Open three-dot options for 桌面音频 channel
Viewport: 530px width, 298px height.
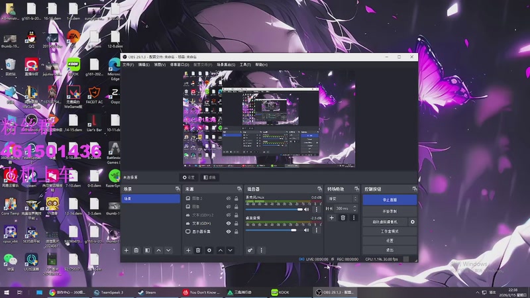point(317,230)
